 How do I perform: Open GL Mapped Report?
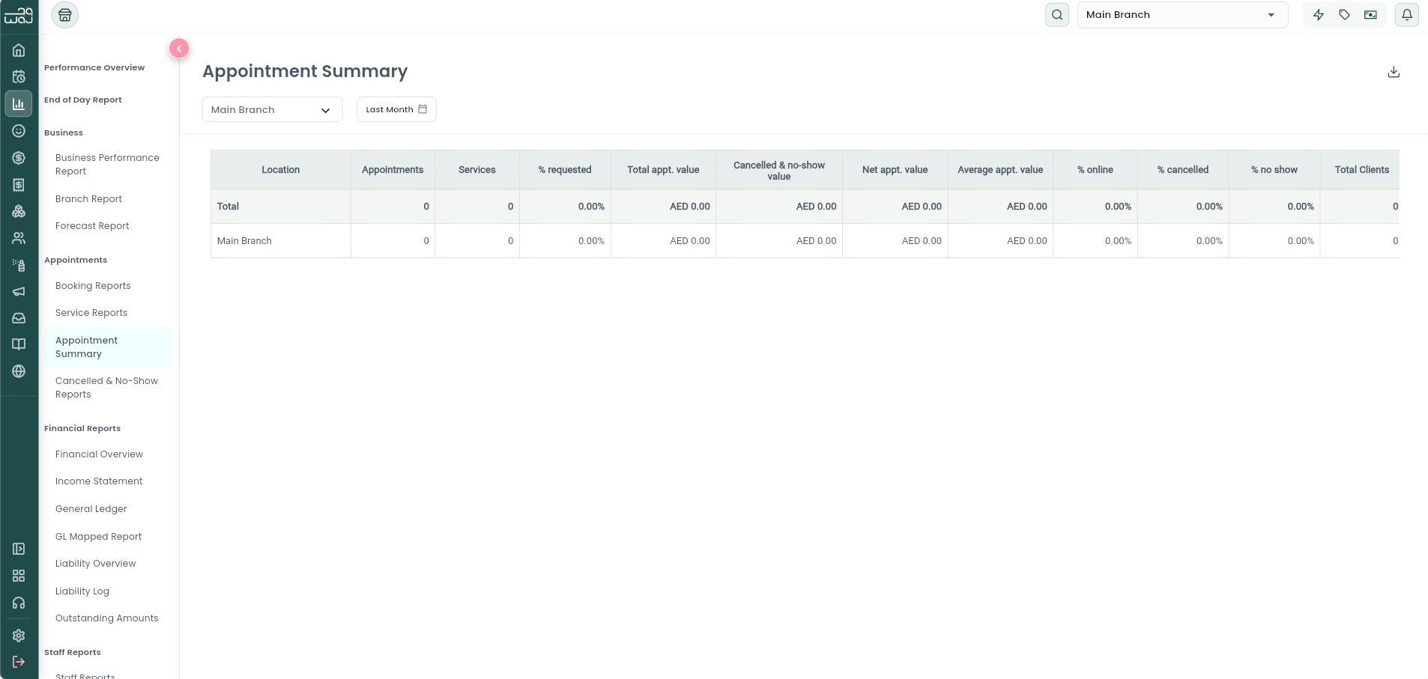(99, 537)
